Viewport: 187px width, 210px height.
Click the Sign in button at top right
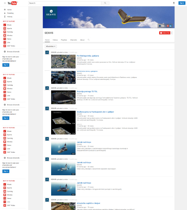coord(182,3)
